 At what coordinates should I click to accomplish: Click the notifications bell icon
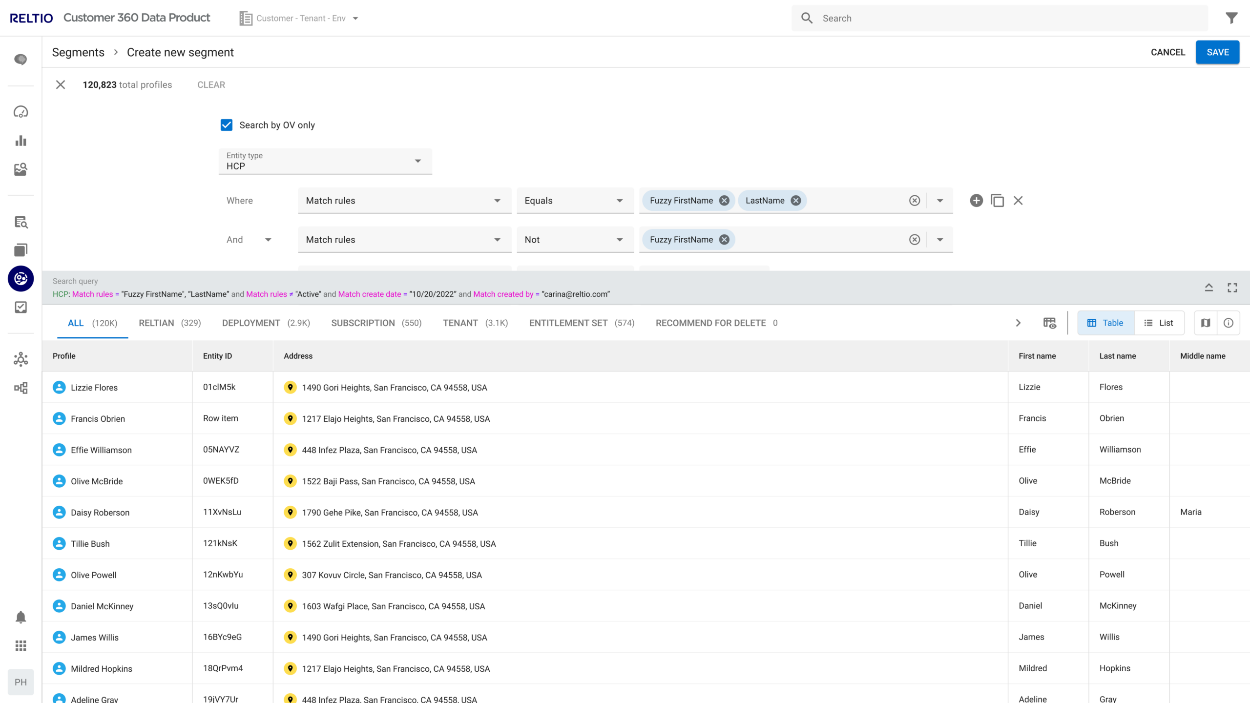click(x=21, y=617)
